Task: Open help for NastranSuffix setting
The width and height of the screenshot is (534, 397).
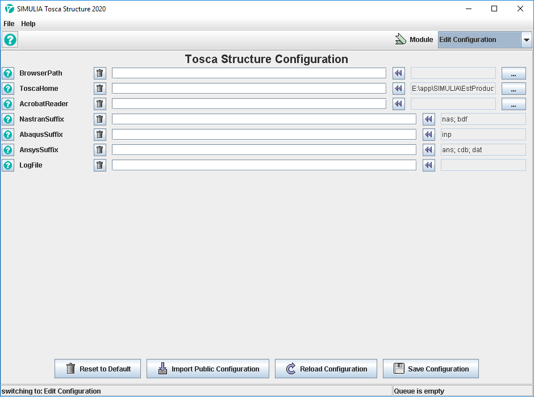Action: click(8, 119)
